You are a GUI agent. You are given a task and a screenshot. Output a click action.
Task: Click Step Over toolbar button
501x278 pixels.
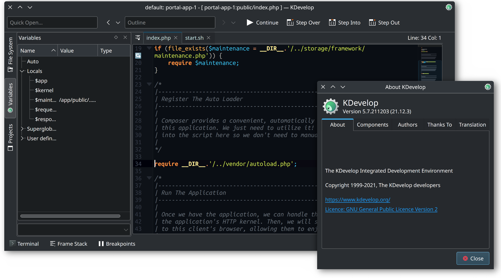(x=303, y=23)
